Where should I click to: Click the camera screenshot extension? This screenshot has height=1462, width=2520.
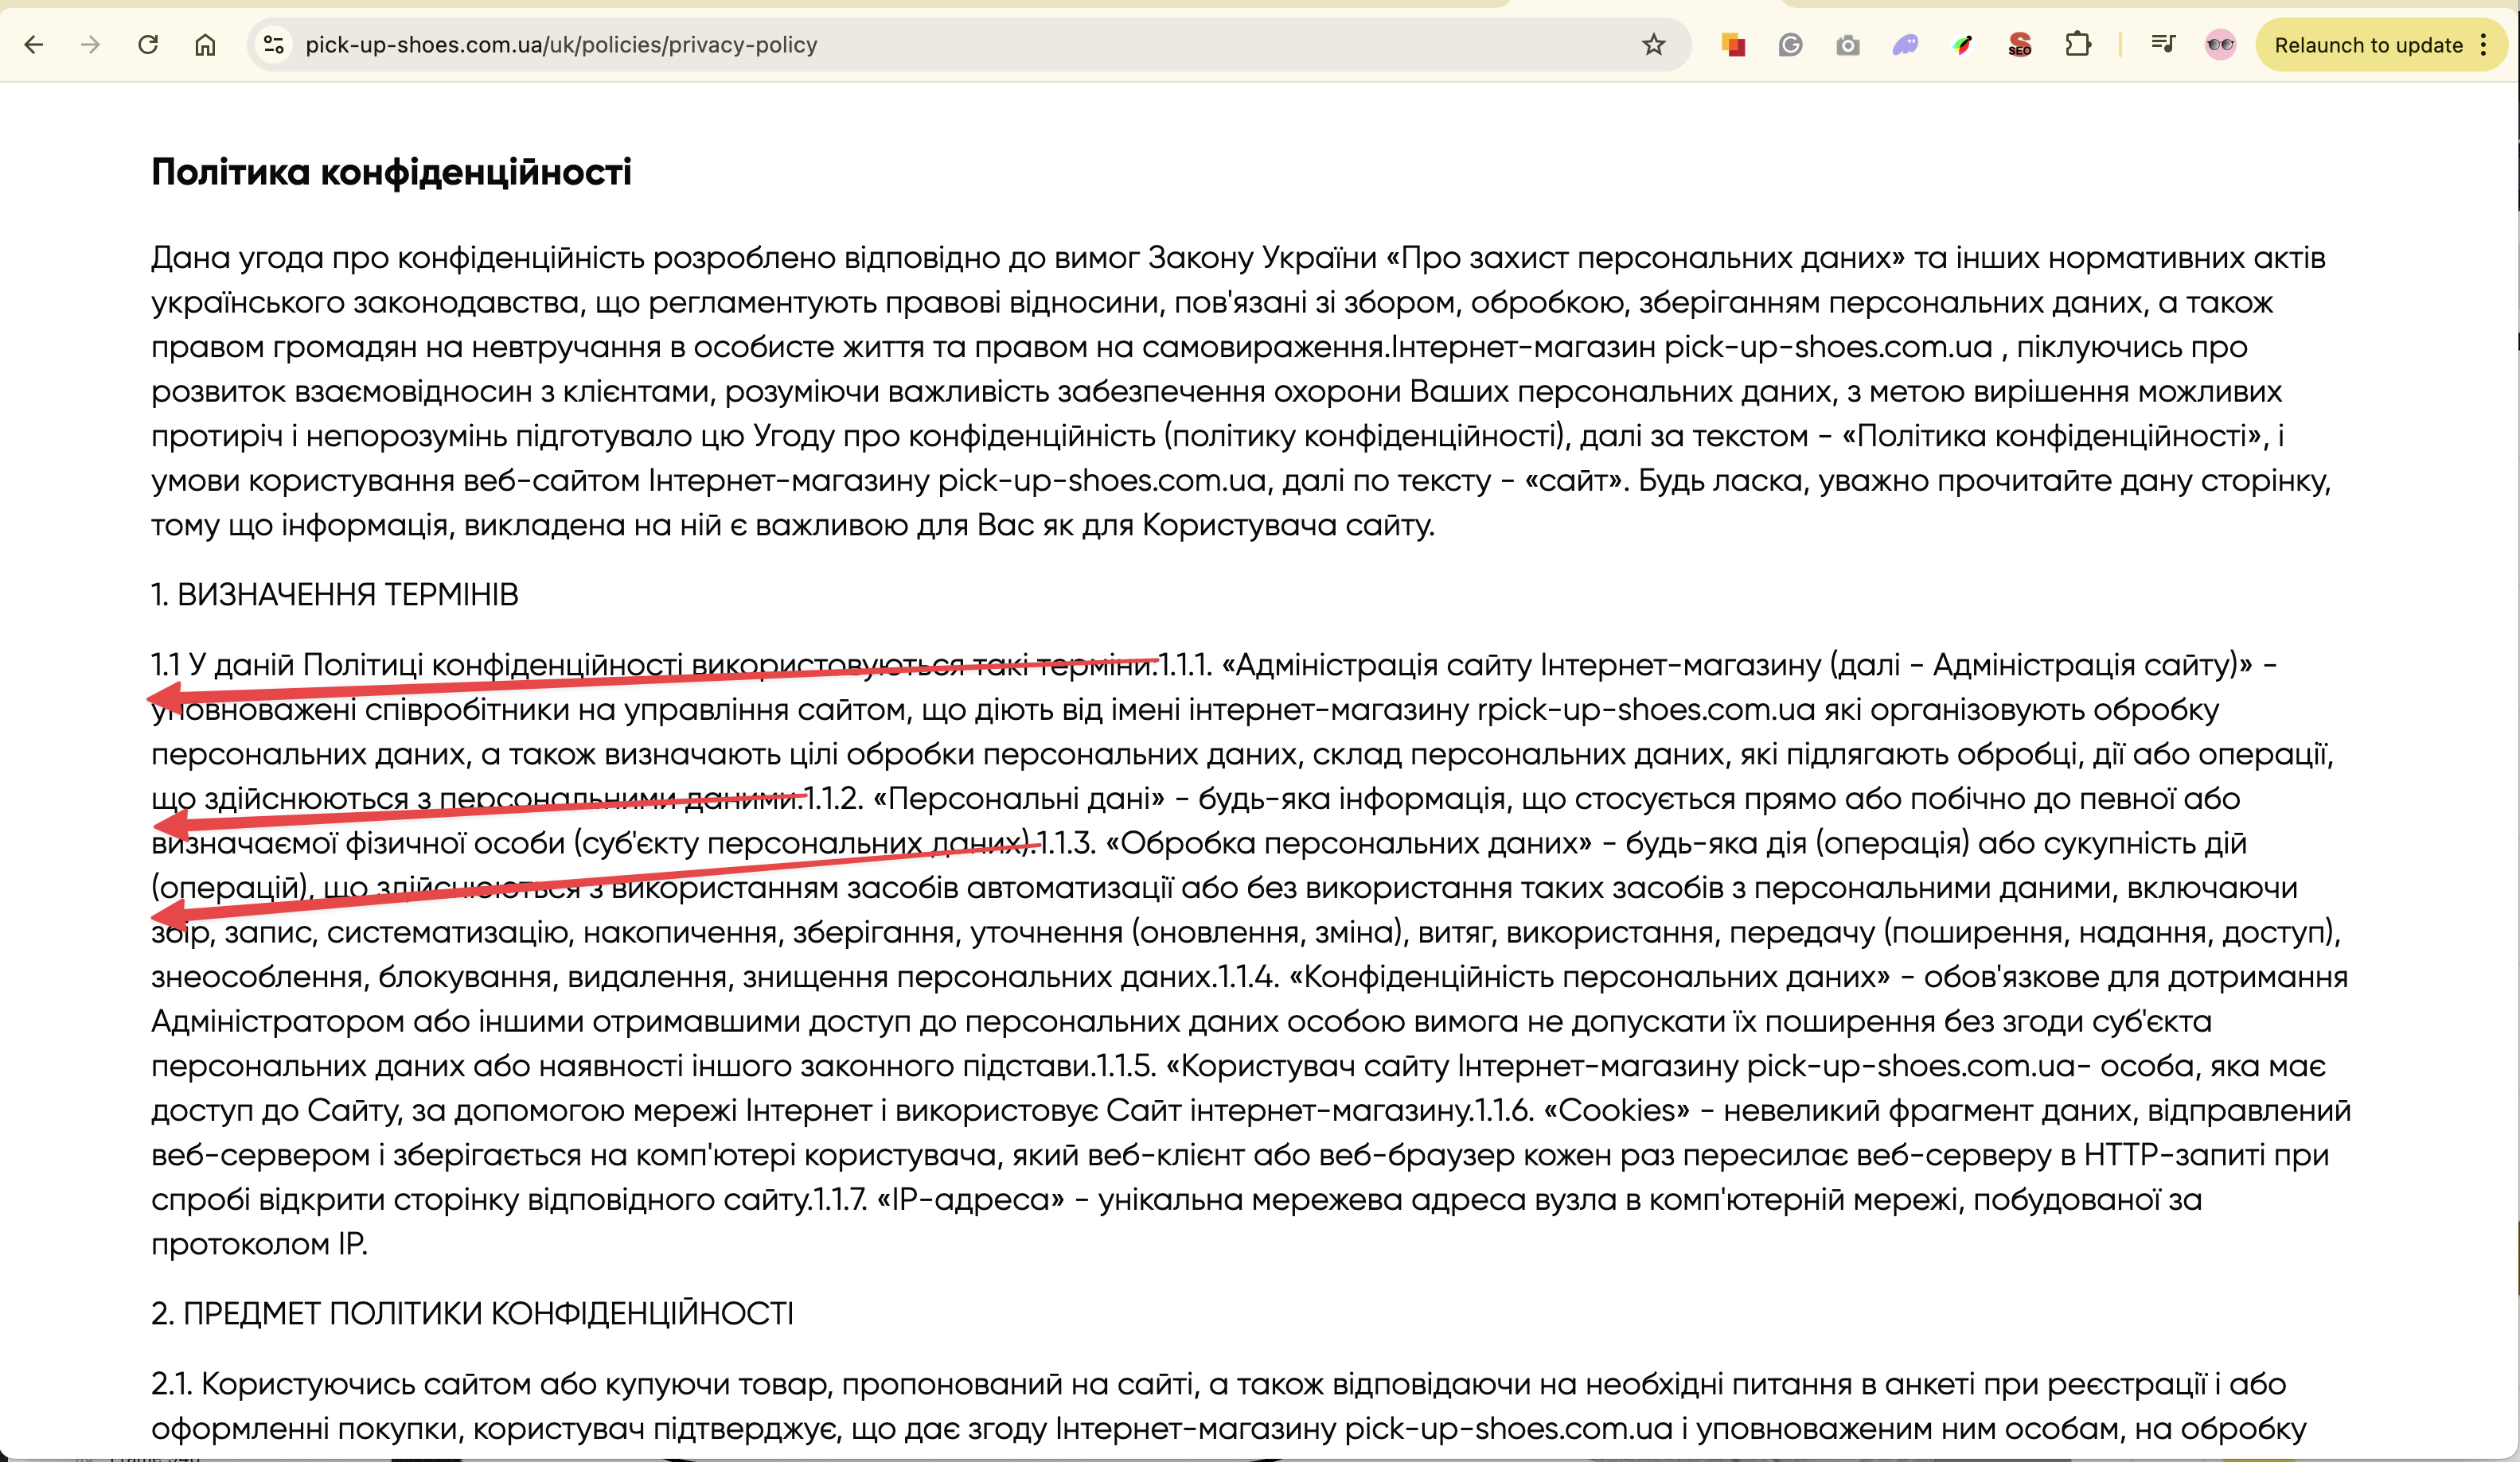(x=1847, y=45)
